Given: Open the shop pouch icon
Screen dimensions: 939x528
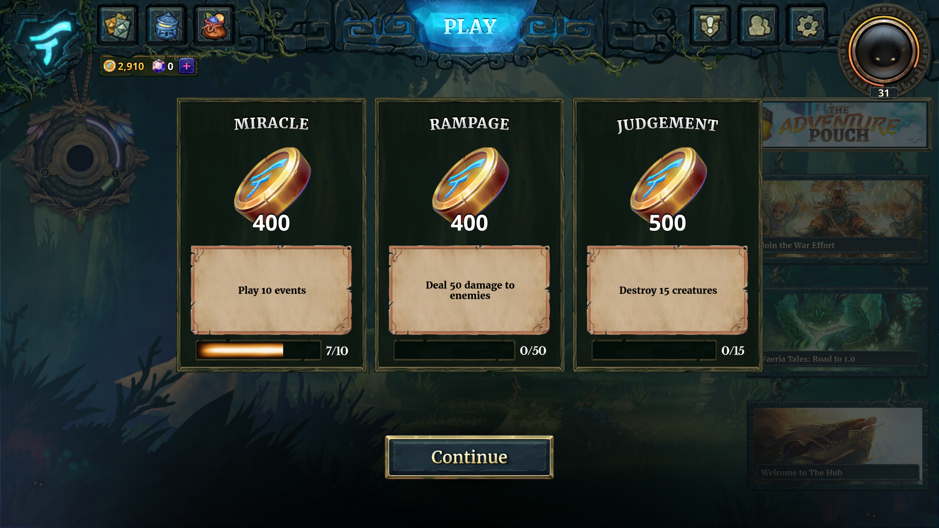Looking at the screenshot, I should click(x=214, y=25).
